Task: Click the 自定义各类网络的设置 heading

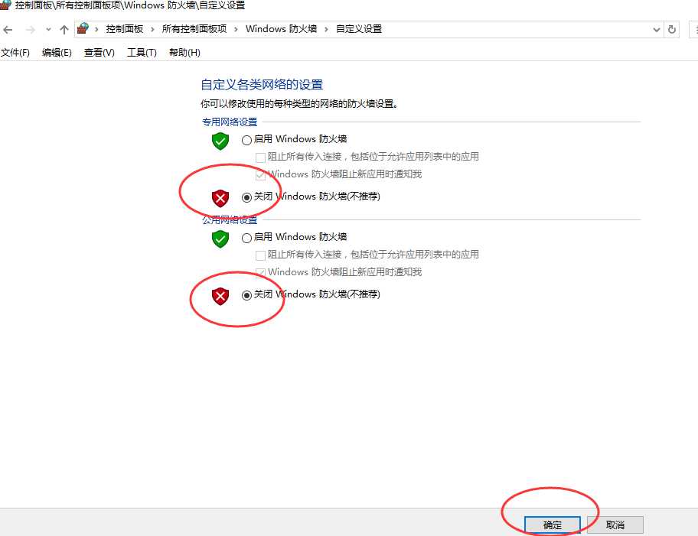Action: (262, 85)
